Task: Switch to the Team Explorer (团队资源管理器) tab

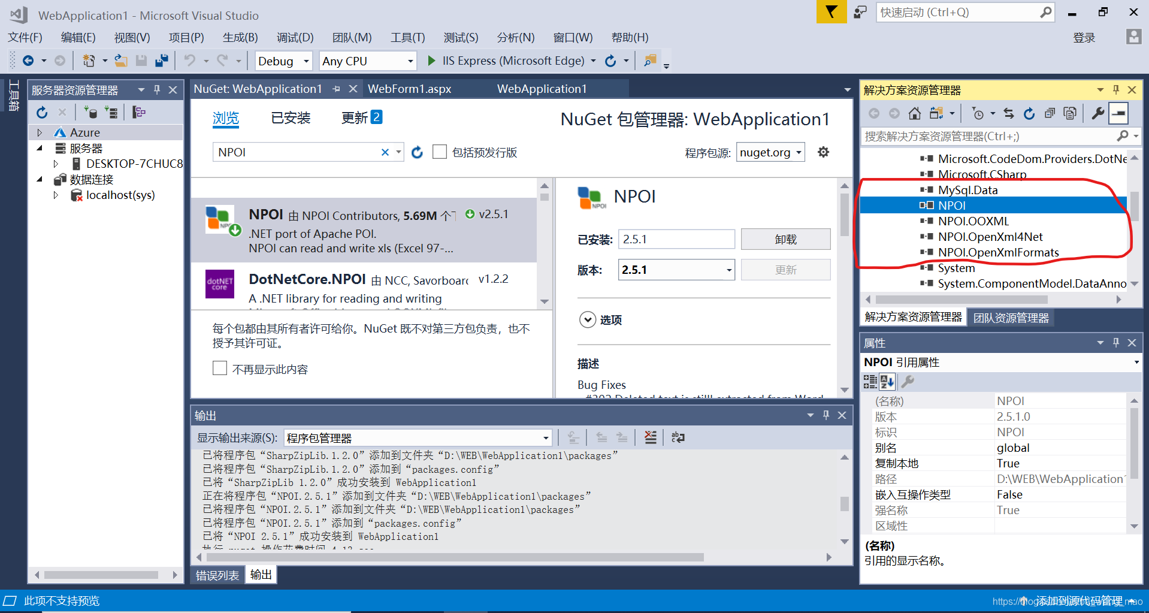Action: (x=1011, y=318)
